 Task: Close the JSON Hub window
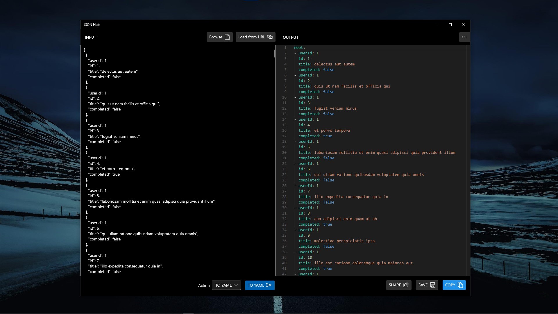tap(464, 25)
